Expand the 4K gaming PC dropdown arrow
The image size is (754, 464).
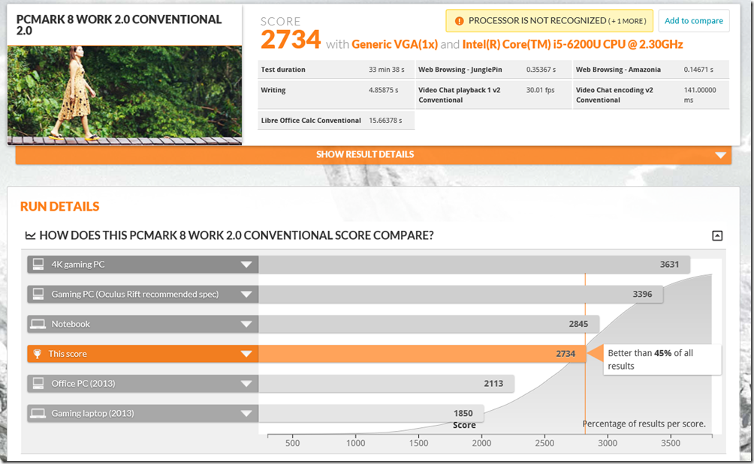246,265
